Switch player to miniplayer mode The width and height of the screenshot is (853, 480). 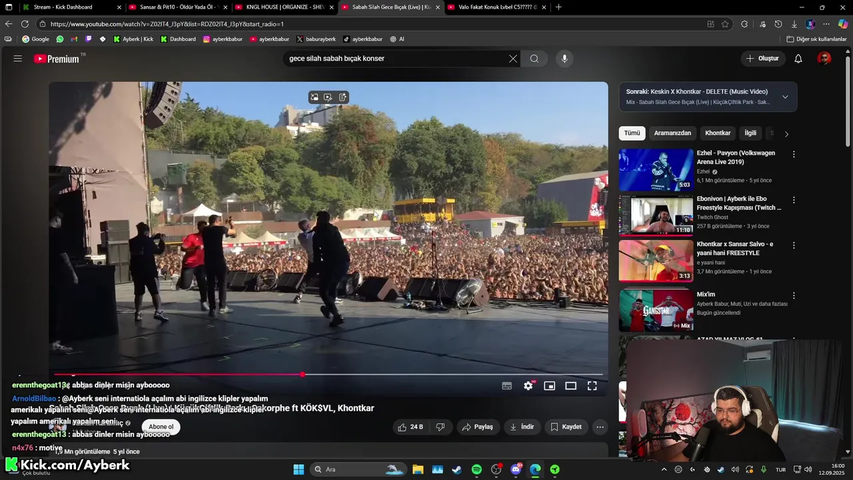pyautogui.click(x=549, y=385)
